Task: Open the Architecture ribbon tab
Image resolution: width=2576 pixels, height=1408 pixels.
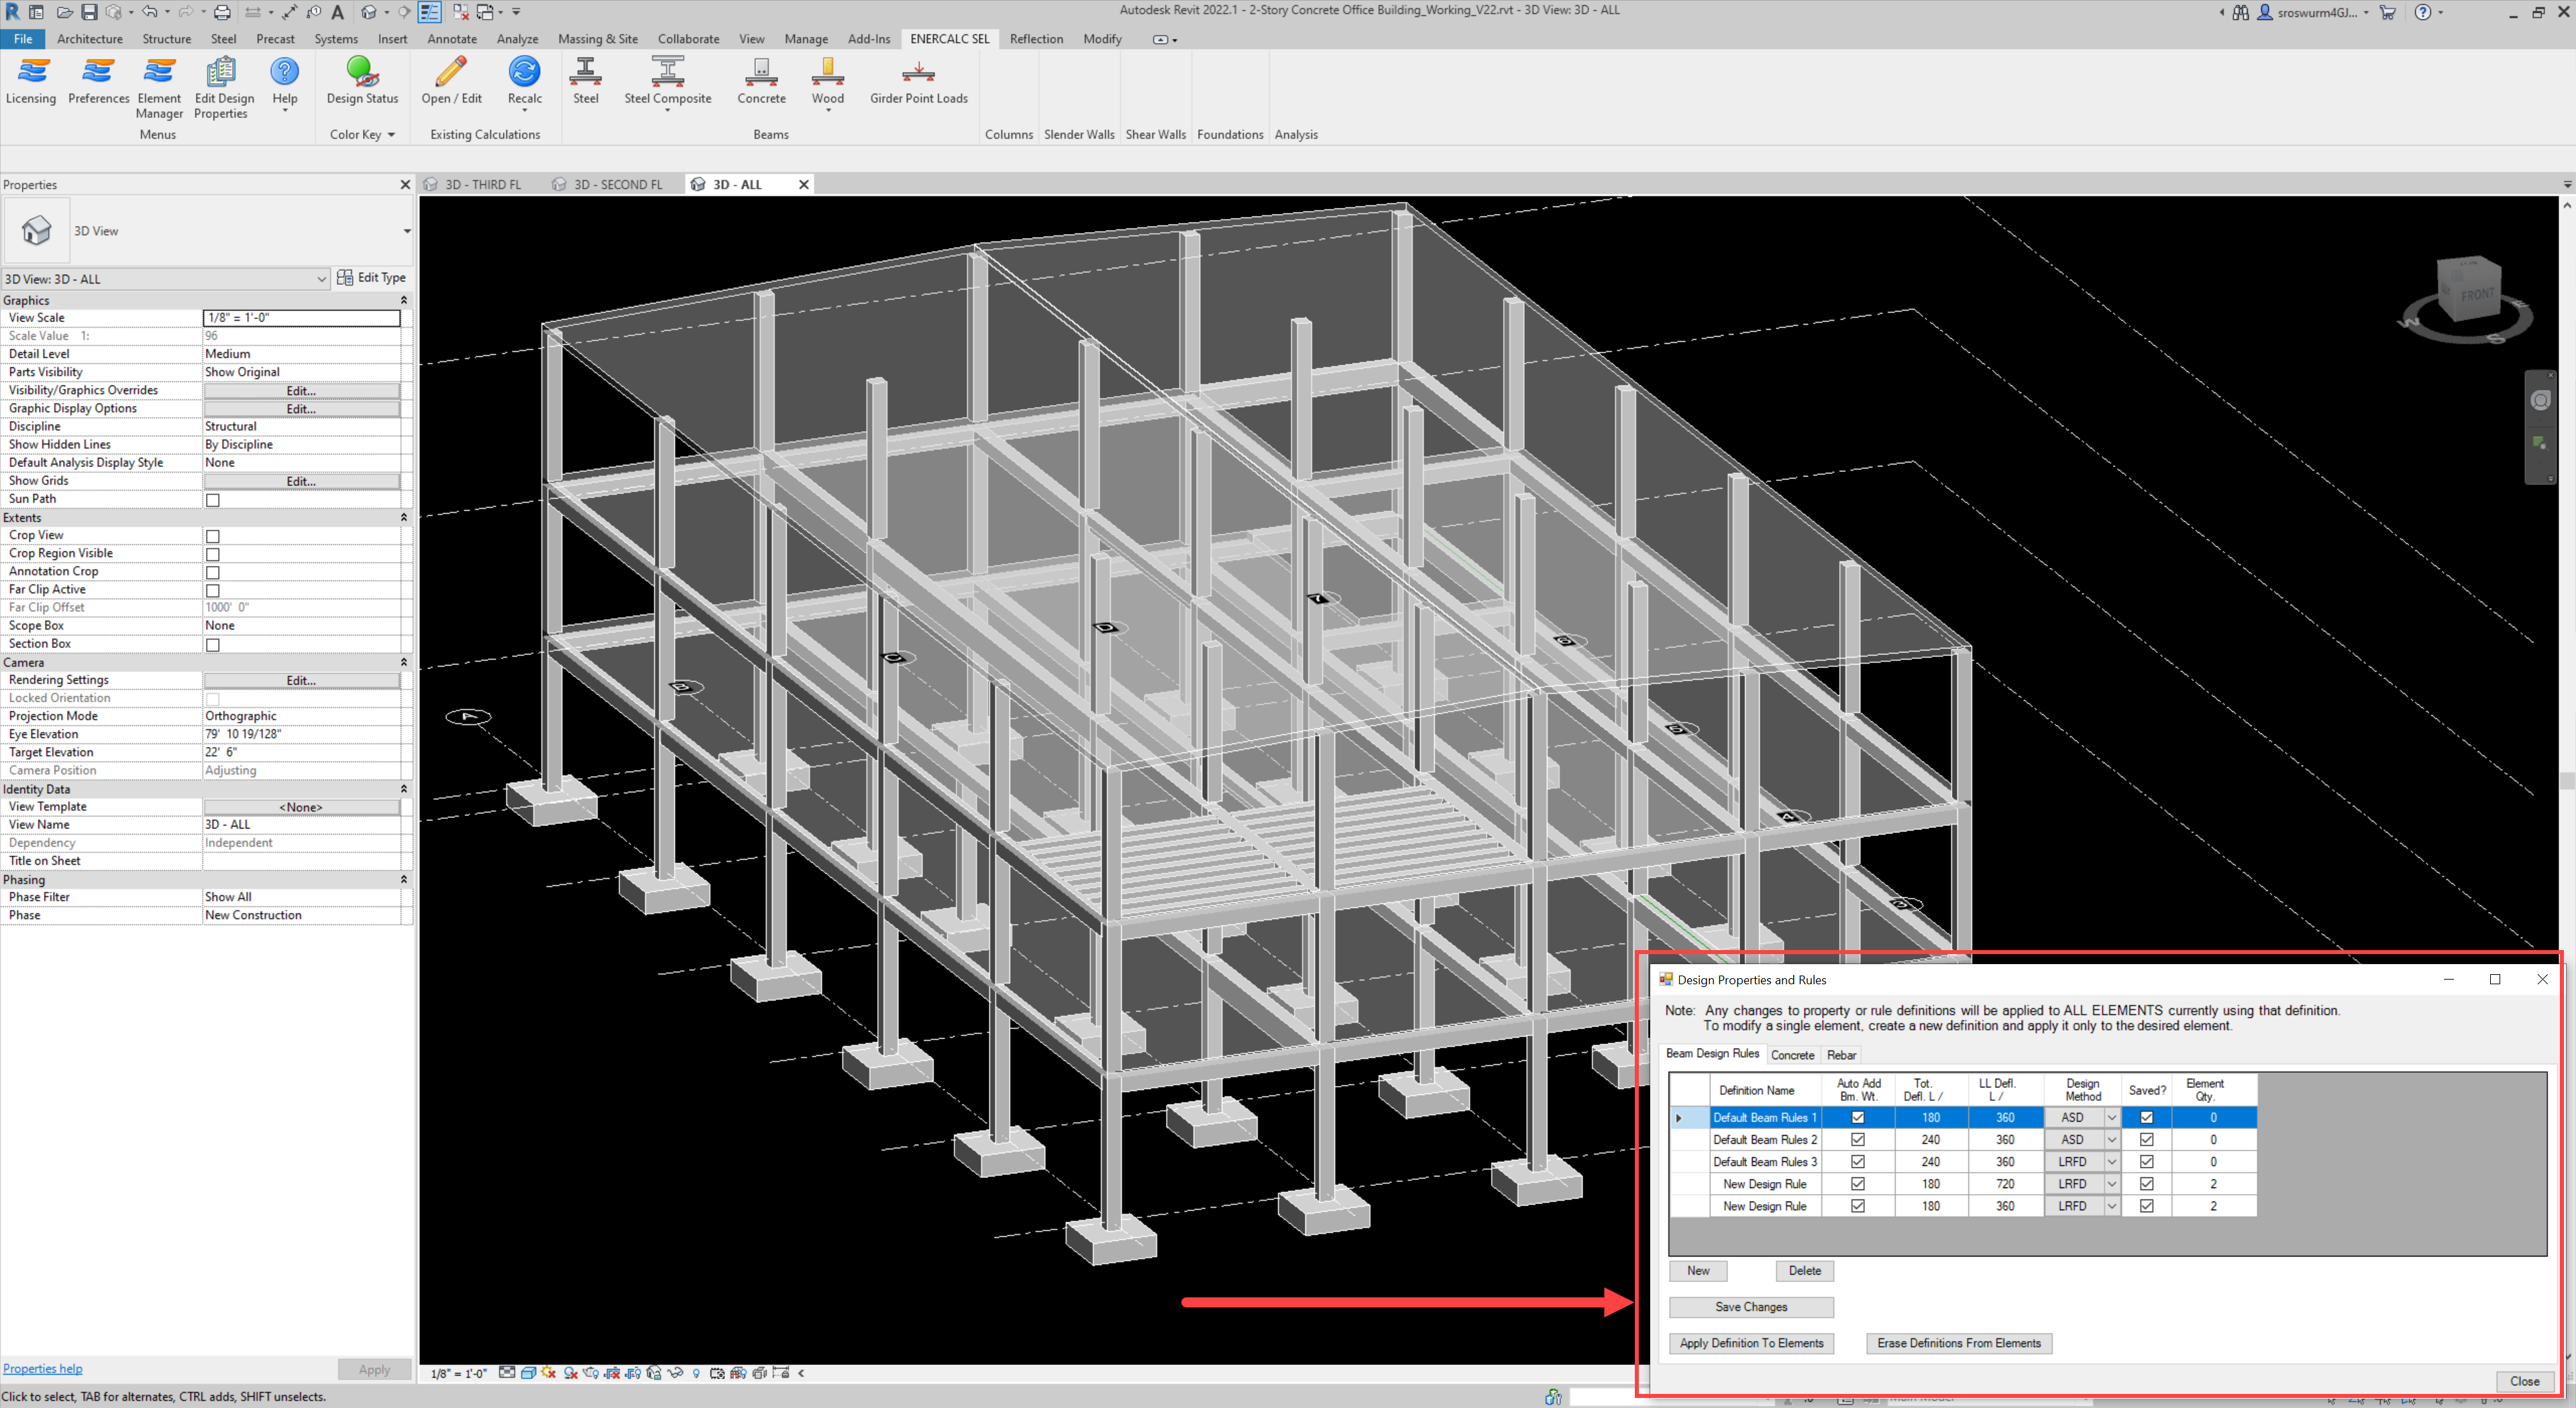Action: click(x=90, y=39)
